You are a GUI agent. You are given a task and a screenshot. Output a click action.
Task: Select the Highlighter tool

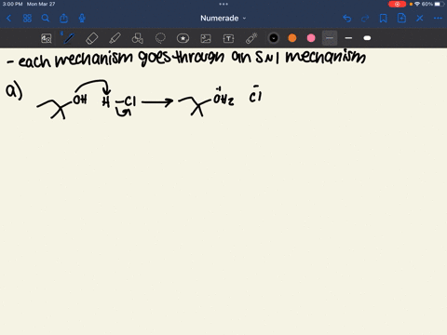point(115,38)
